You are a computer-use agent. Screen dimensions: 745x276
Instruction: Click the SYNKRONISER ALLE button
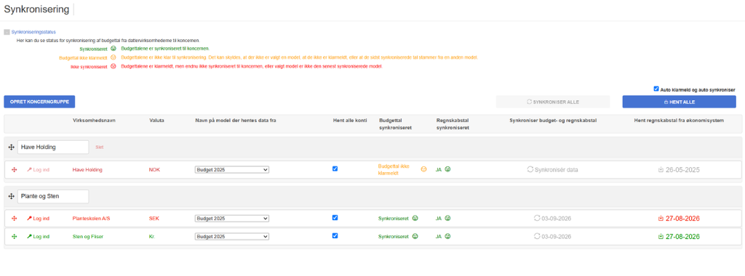tap(553, 102)
